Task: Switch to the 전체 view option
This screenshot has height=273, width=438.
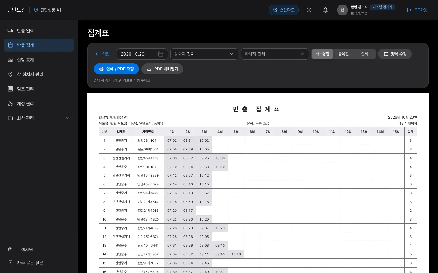Action: tap(364, 54)
